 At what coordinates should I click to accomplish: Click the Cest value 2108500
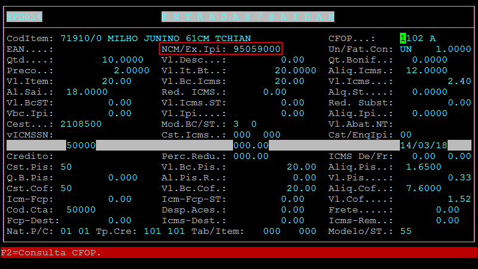click(x=80, y=124)
